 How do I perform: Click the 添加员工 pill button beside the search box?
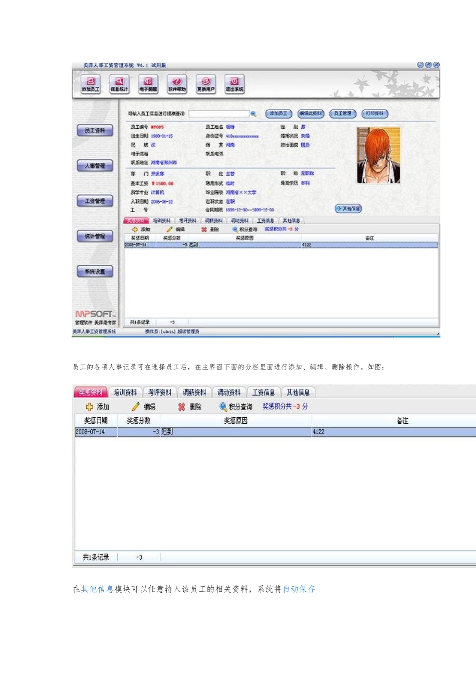(278, 114)
